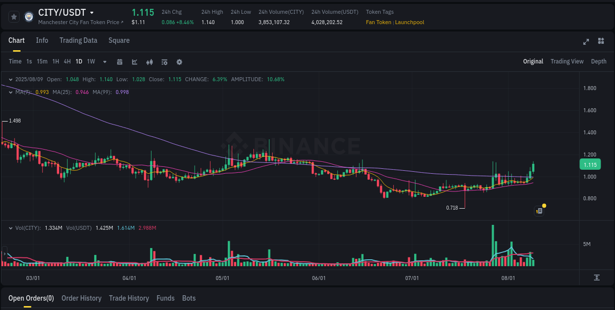Switch chart to Depth view
The image size is (615, 310).
point(599,62)
